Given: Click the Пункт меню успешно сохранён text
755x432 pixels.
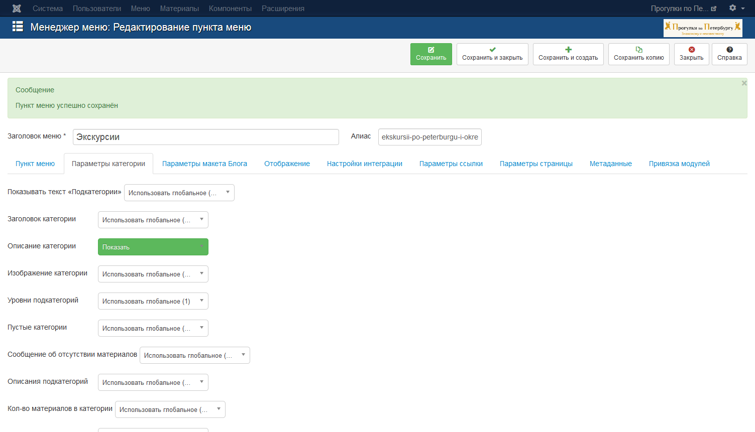Looking at the screenshot, I should pos(67,105).
